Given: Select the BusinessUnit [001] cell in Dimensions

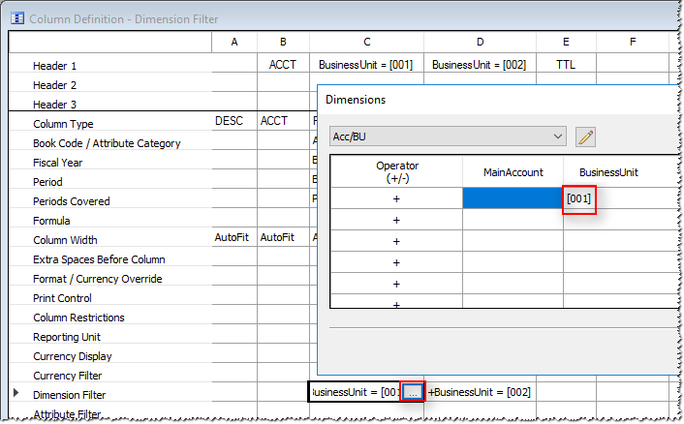Looking at the screenshot, I should (579, 198).
